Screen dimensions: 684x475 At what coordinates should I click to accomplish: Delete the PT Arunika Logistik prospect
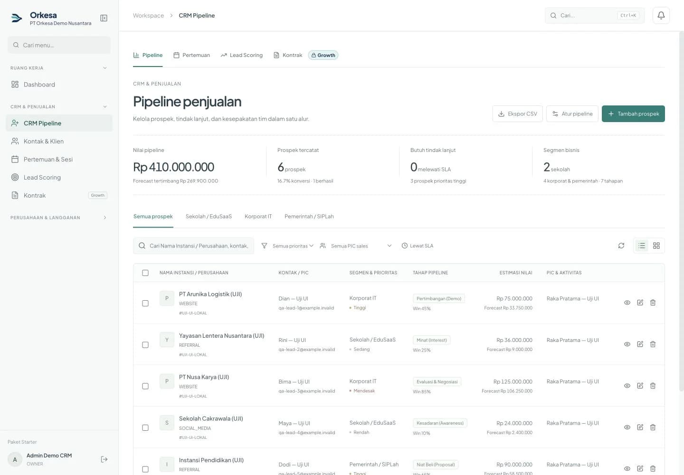point(653,303)
